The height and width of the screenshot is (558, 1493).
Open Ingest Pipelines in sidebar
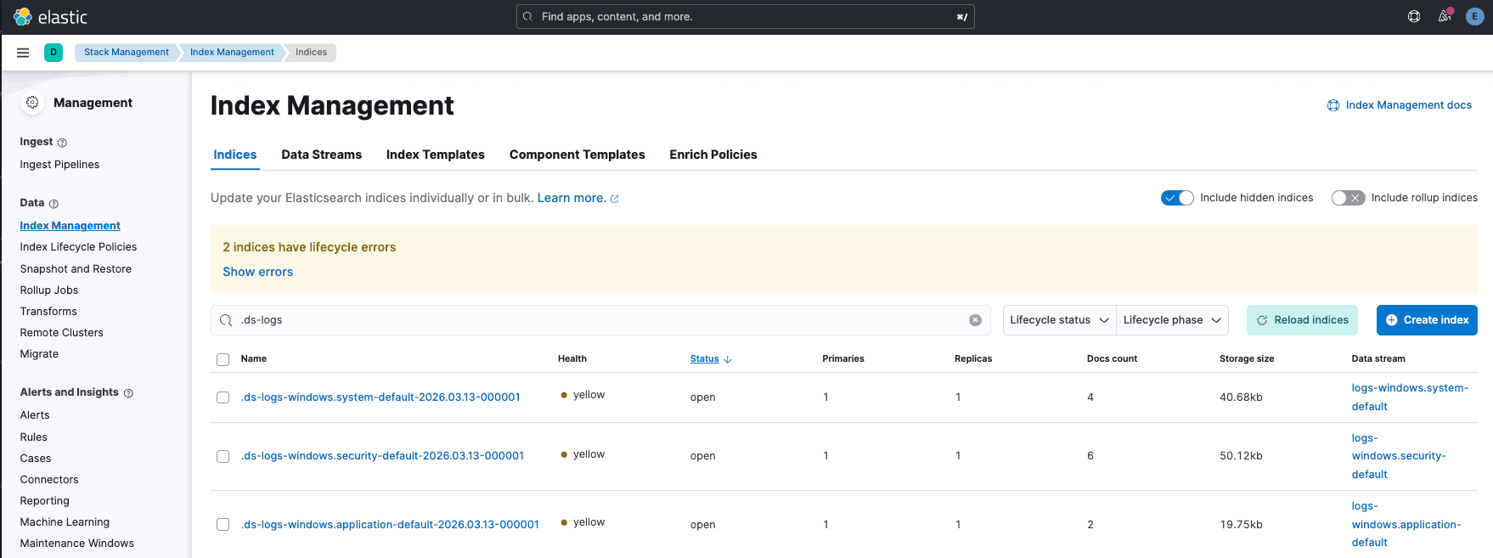pyautogui.click(x=59, y=165)
